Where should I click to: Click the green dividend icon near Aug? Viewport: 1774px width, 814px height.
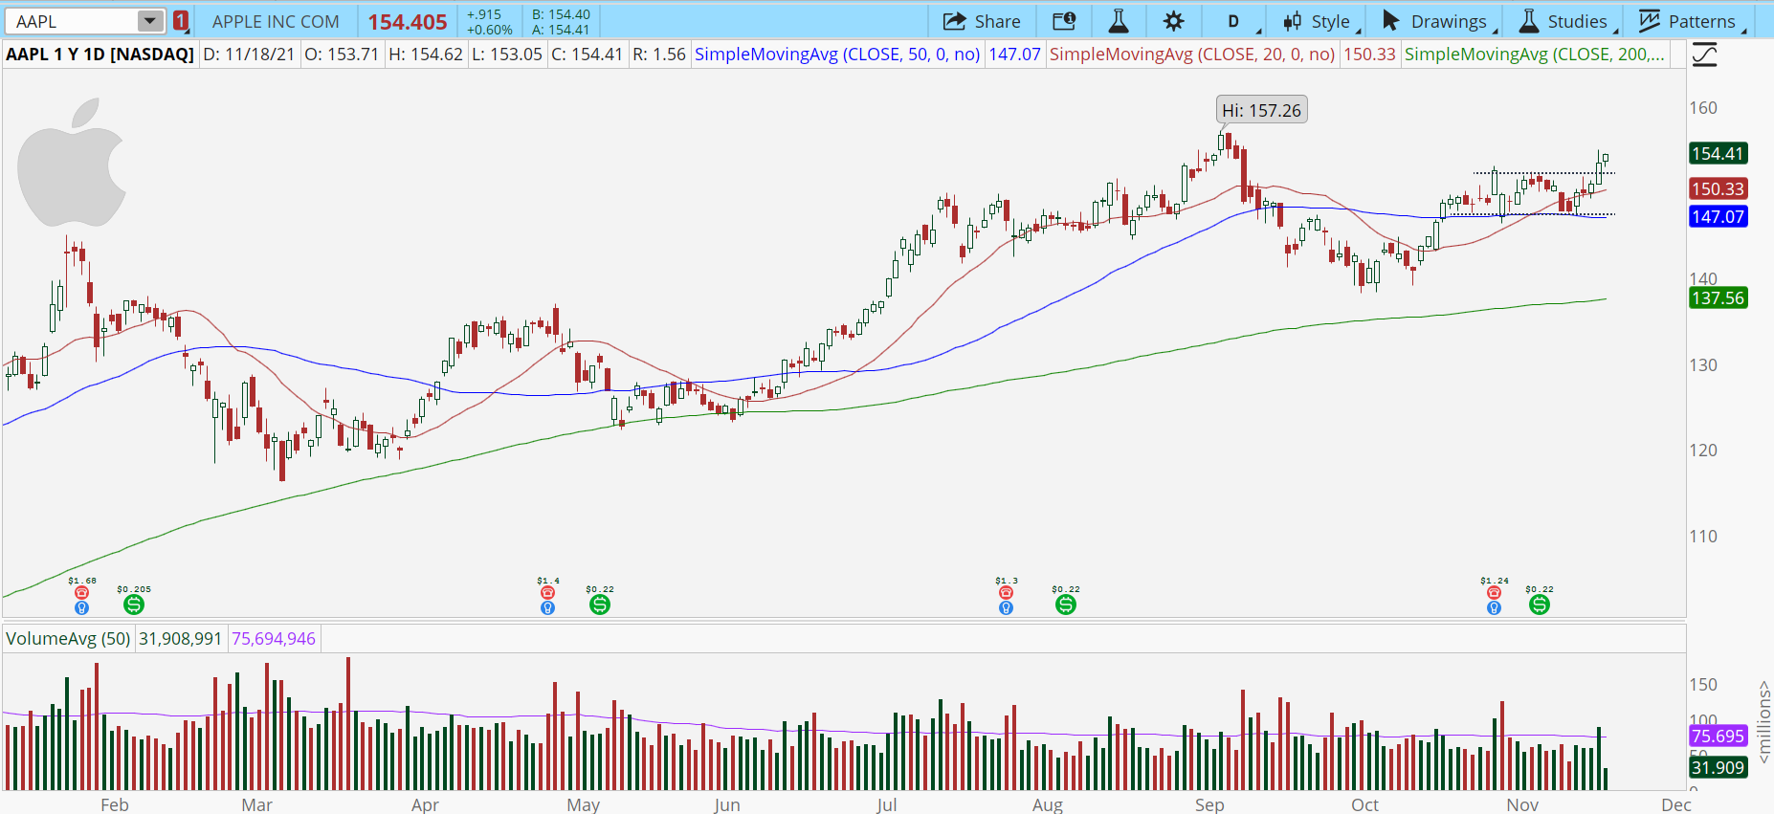[x=1066, y=605]
